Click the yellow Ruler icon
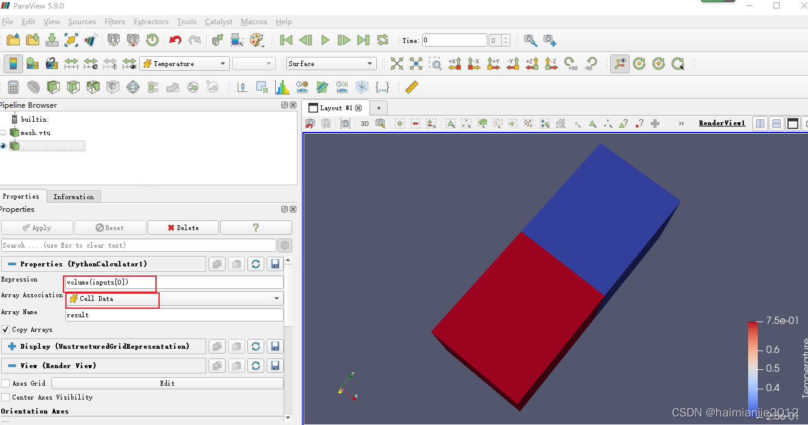This screenshot has width=808, height=425. 411,87
